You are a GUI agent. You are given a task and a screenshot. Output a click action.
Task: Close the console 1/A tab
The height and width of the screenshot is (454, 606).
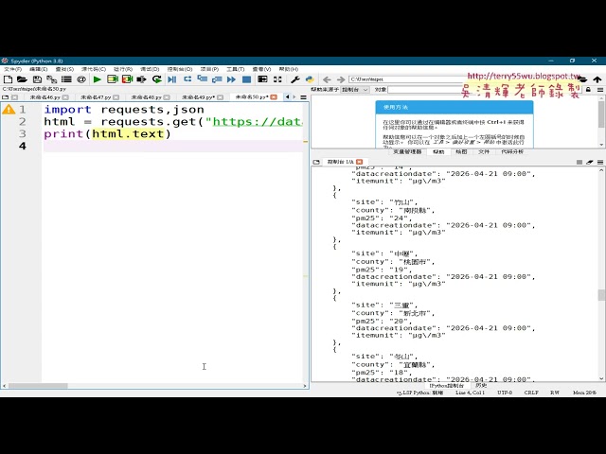pyautogui.click(x=360, y=162)
